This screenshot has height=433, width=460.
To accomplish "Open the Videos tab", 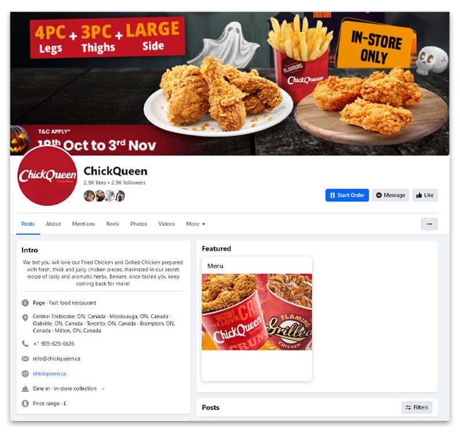I will click(x=167, y=224).
